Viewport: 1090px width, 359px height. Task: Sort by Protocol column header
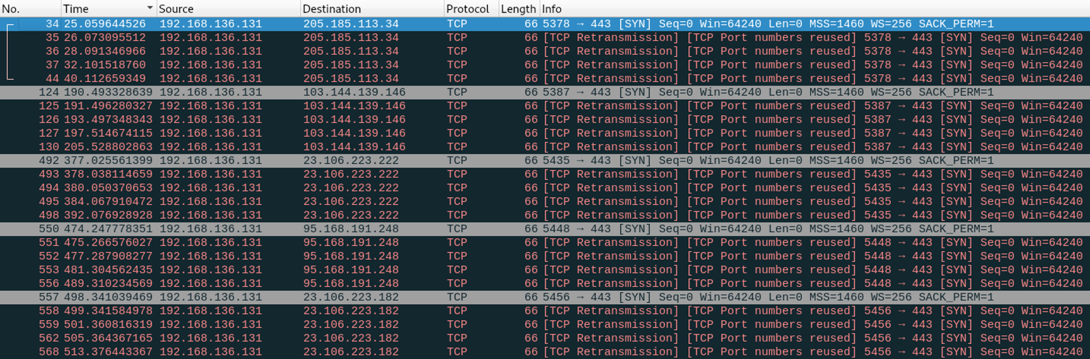click(x=471, y=9)
